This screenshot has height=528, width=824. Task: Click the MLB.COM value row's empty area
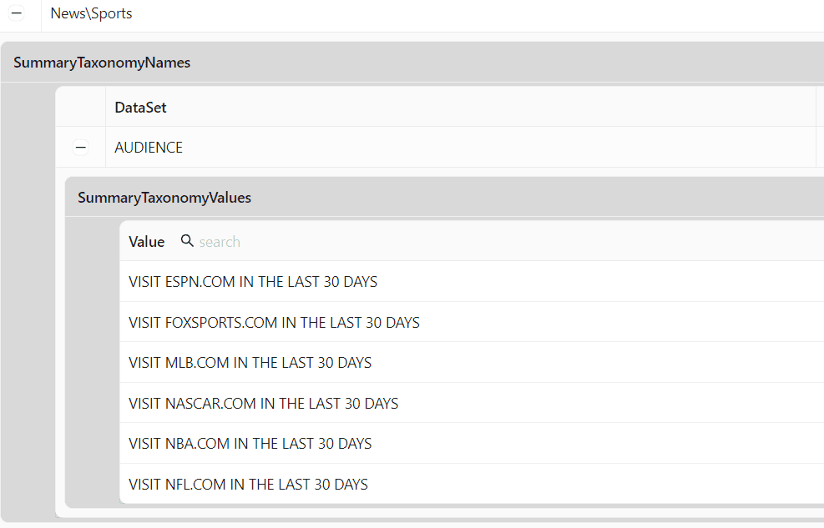click(x=598, y=363)
